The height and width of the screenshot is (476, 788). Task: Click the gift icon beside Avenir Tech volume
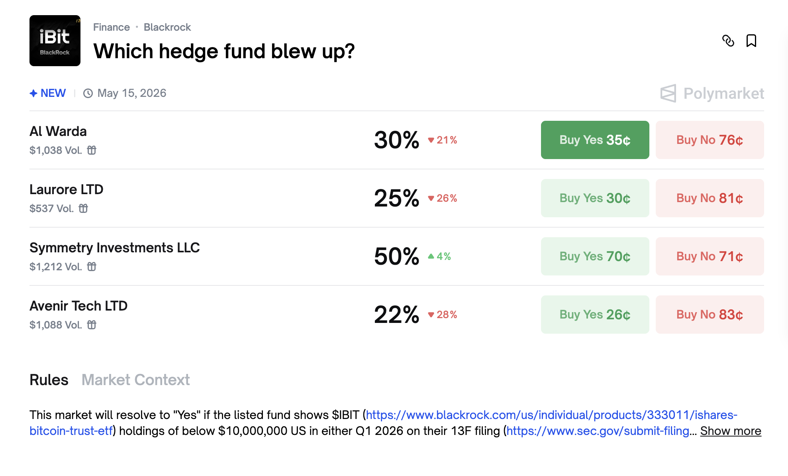92,325
